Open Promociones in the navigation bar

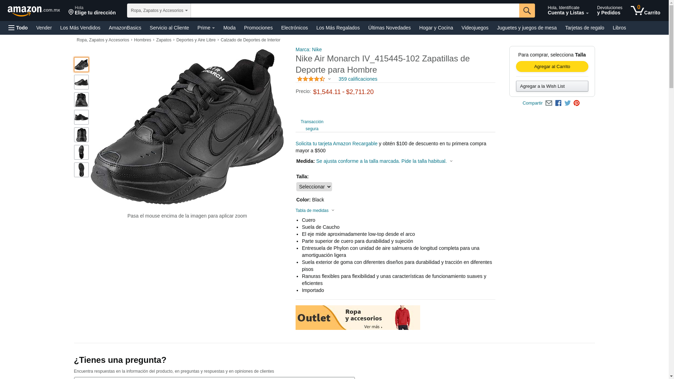tap(258, 28)
